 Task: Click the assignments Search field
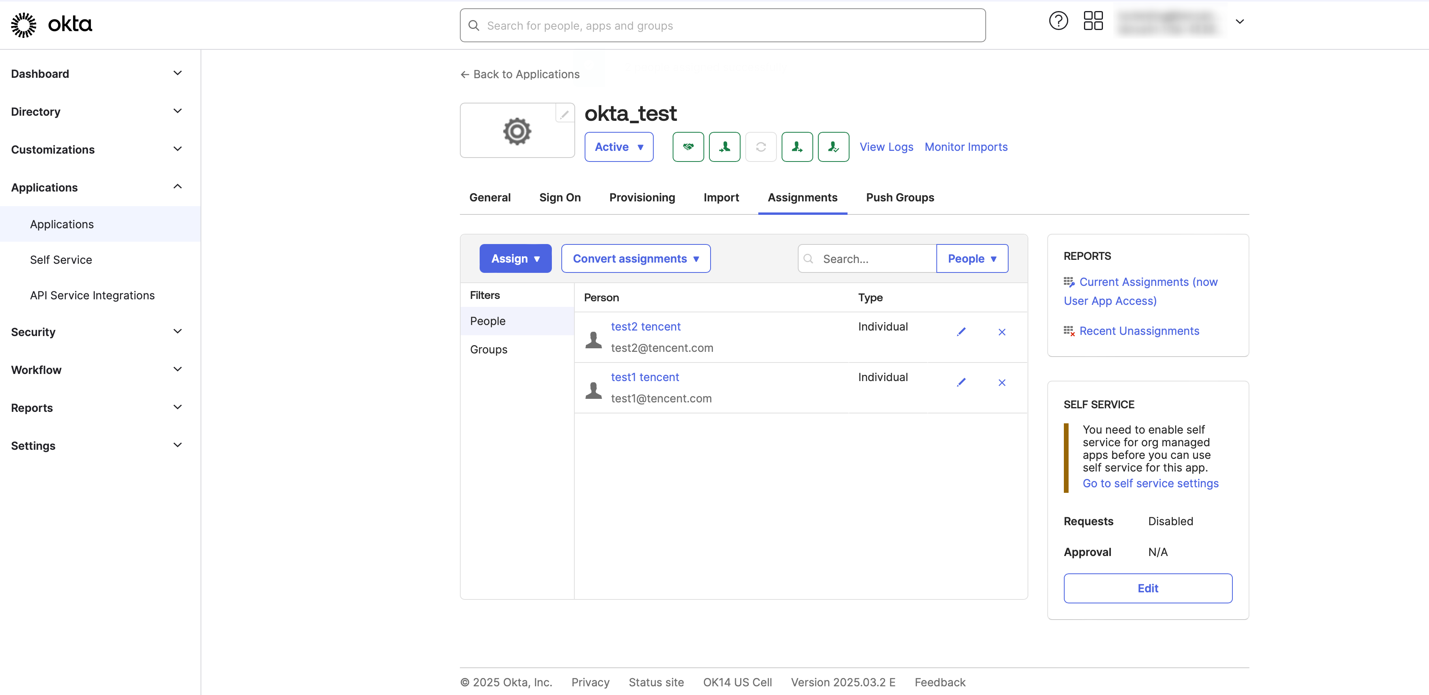coord(874,259)
